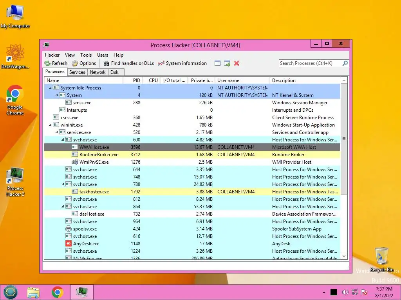Select the Processes tab

pos(55,72)
